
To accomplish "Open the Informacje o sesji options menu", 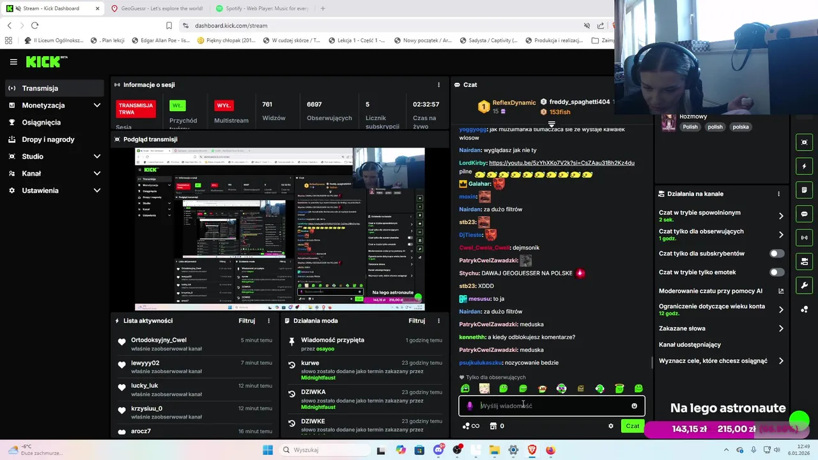I will [x=438, y=84].
